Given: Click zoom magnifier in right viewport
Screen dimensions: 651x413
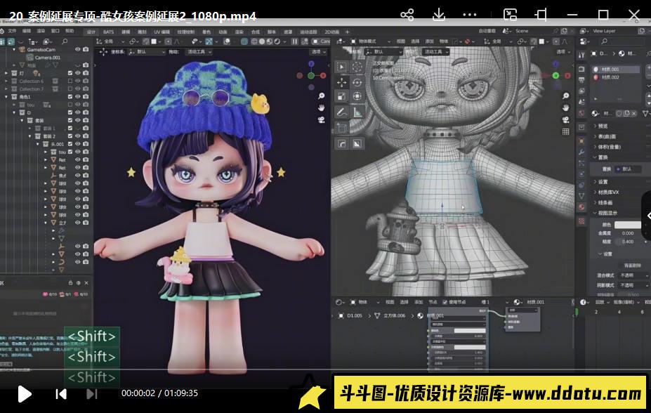Looking at the screenshot, I should pyautogui.click(x=565, y=96).
